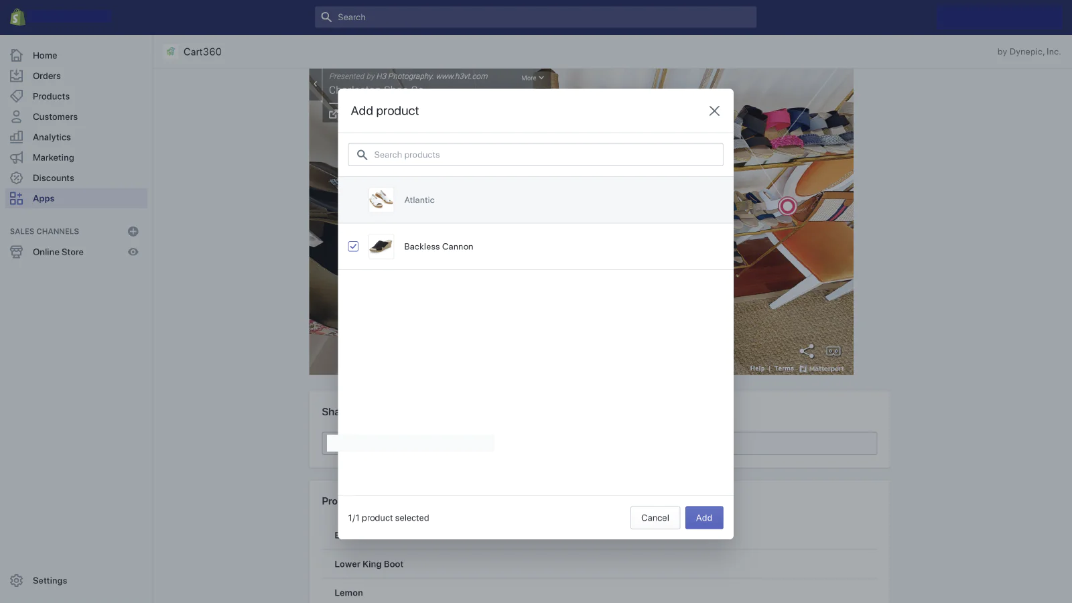Image resolution: width=1072 pixels, height=603 pixels.
Task: Click the Marketing megaphone icon
Action: coord(17,157)
